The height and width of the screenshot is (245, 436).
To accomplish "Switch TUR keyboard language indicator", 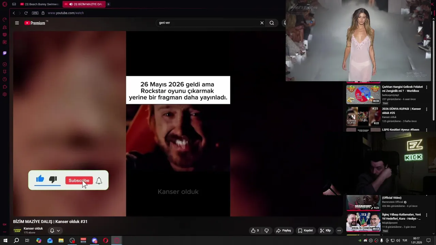I will point(405,241).
